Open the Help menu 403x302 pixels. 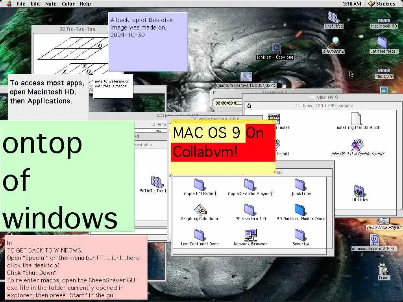coord(85,4)
